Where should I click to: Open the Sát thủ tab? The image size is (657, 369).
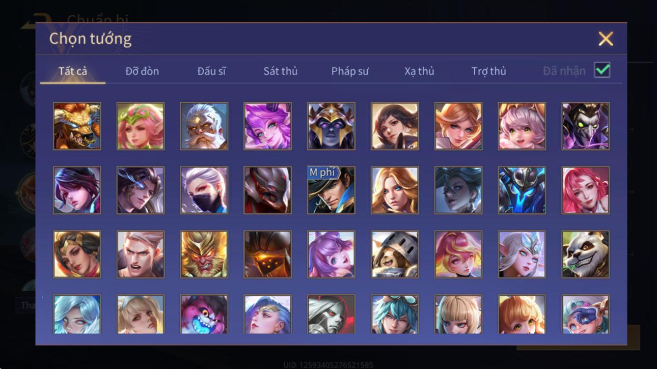280,71
